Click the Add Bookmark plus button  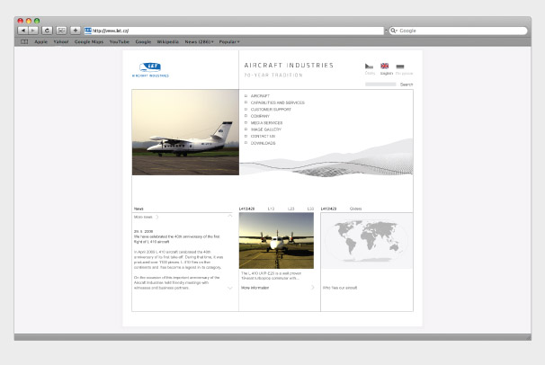pos(75,30)
